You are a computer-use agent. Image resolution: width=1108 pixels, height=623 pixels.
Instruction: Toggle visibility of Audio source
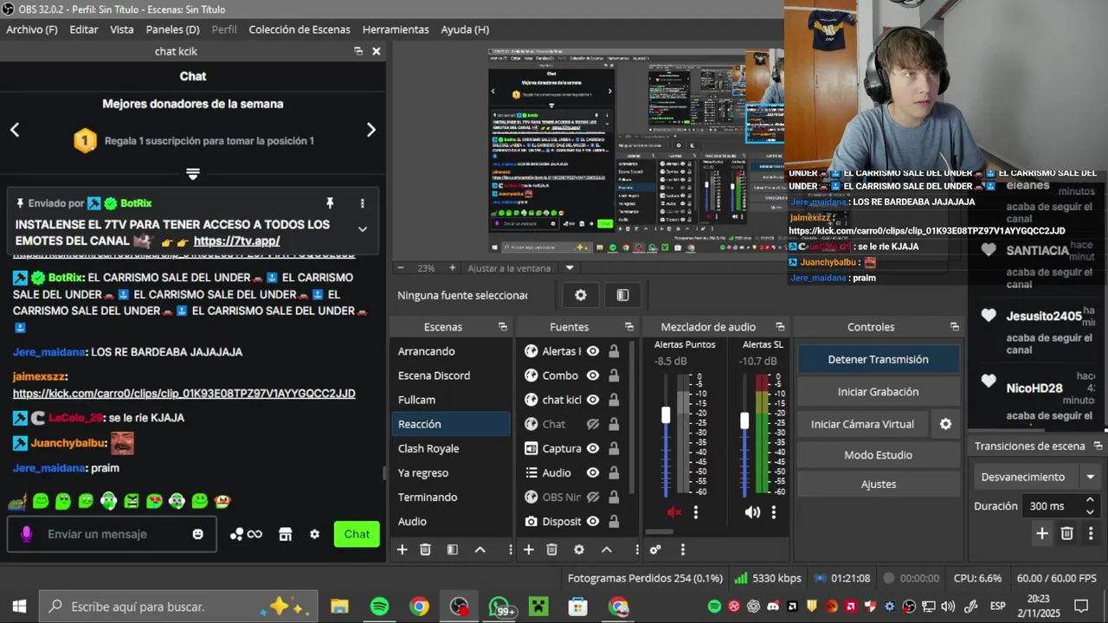click(593, 472)
